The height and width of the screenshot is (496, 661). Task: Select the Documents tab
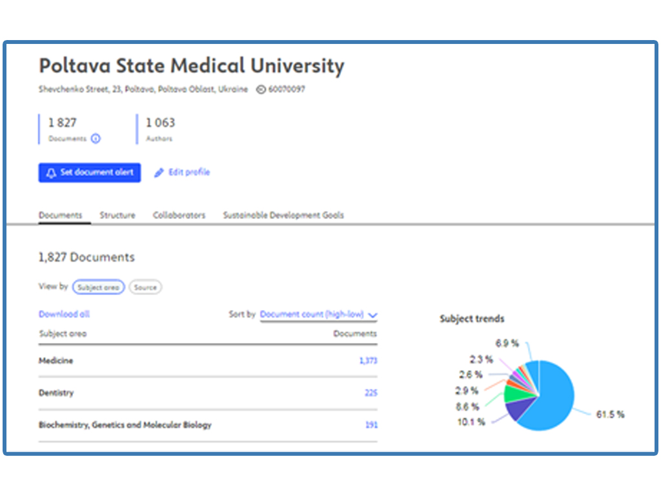pyautogui.click(x=60, y=215)
